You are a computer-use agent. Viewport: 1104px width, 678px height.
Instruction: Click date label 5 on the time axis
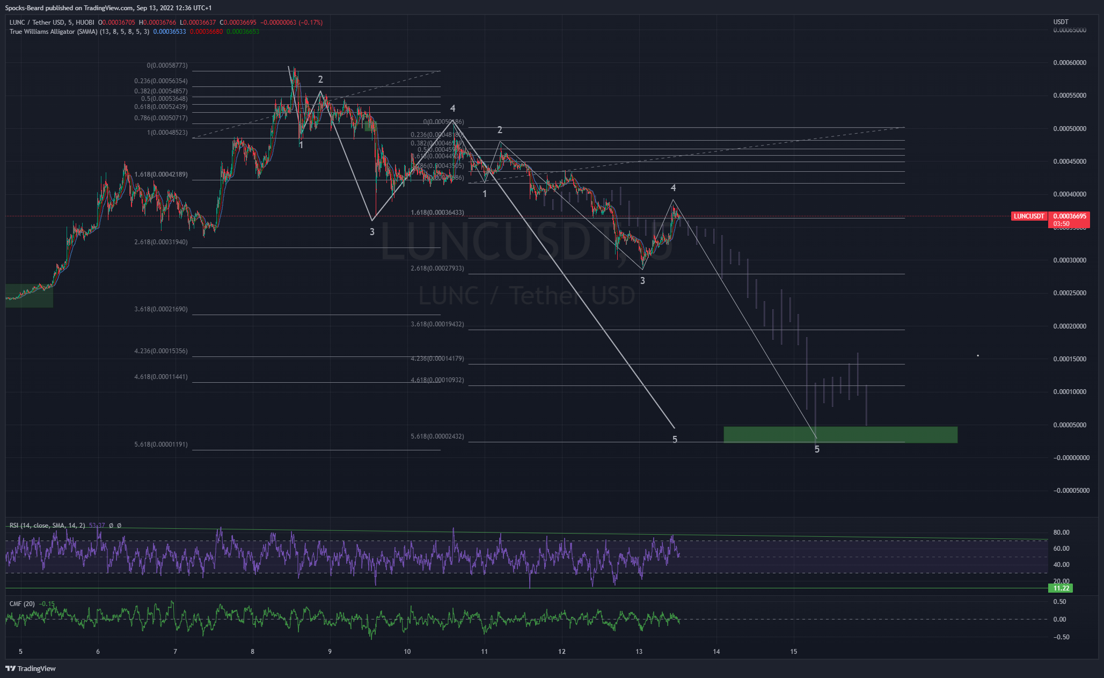[x=20, y=652]
